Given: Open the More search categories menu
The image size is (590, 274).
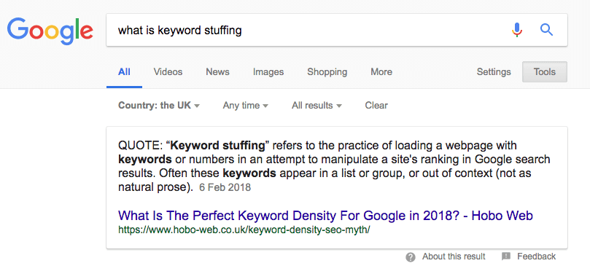Looking at the screenshot, I should tap(381, 72).
